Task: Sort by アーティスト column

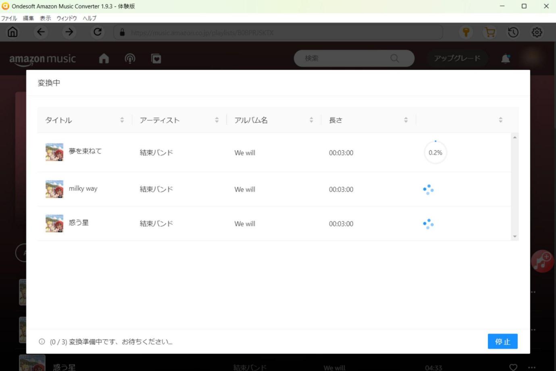Action: (x=217, y=120)
